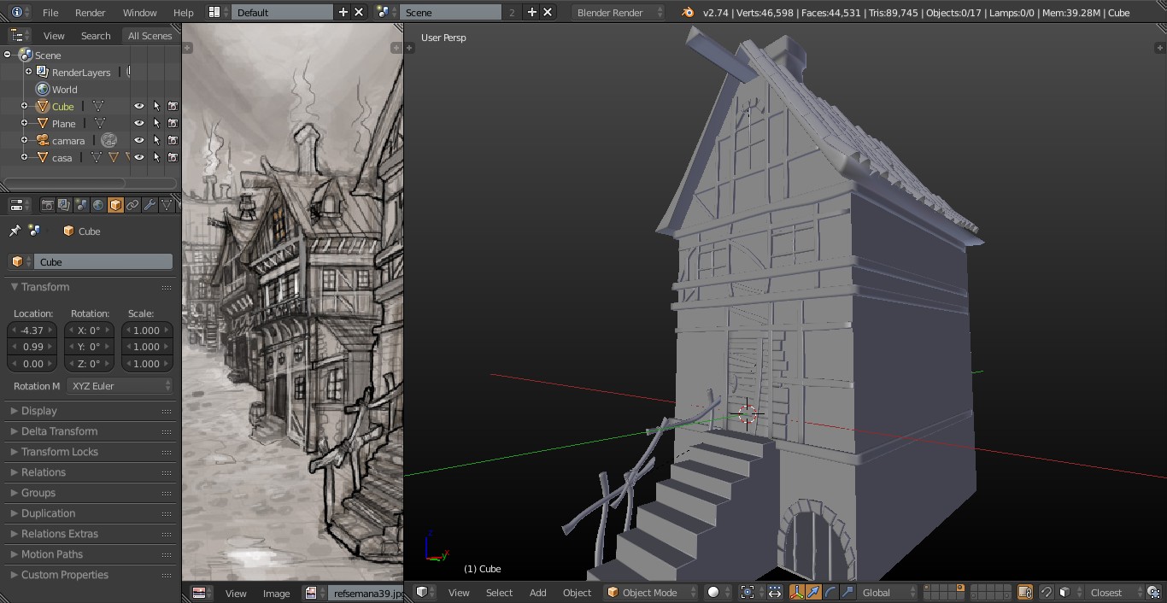Browse linked image icon in image editor
Viewport: 1167px width, 603px height.
coord(314,593)
